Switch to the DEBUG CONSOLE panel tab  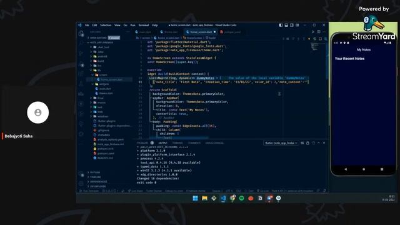click(x=214, y=143)
